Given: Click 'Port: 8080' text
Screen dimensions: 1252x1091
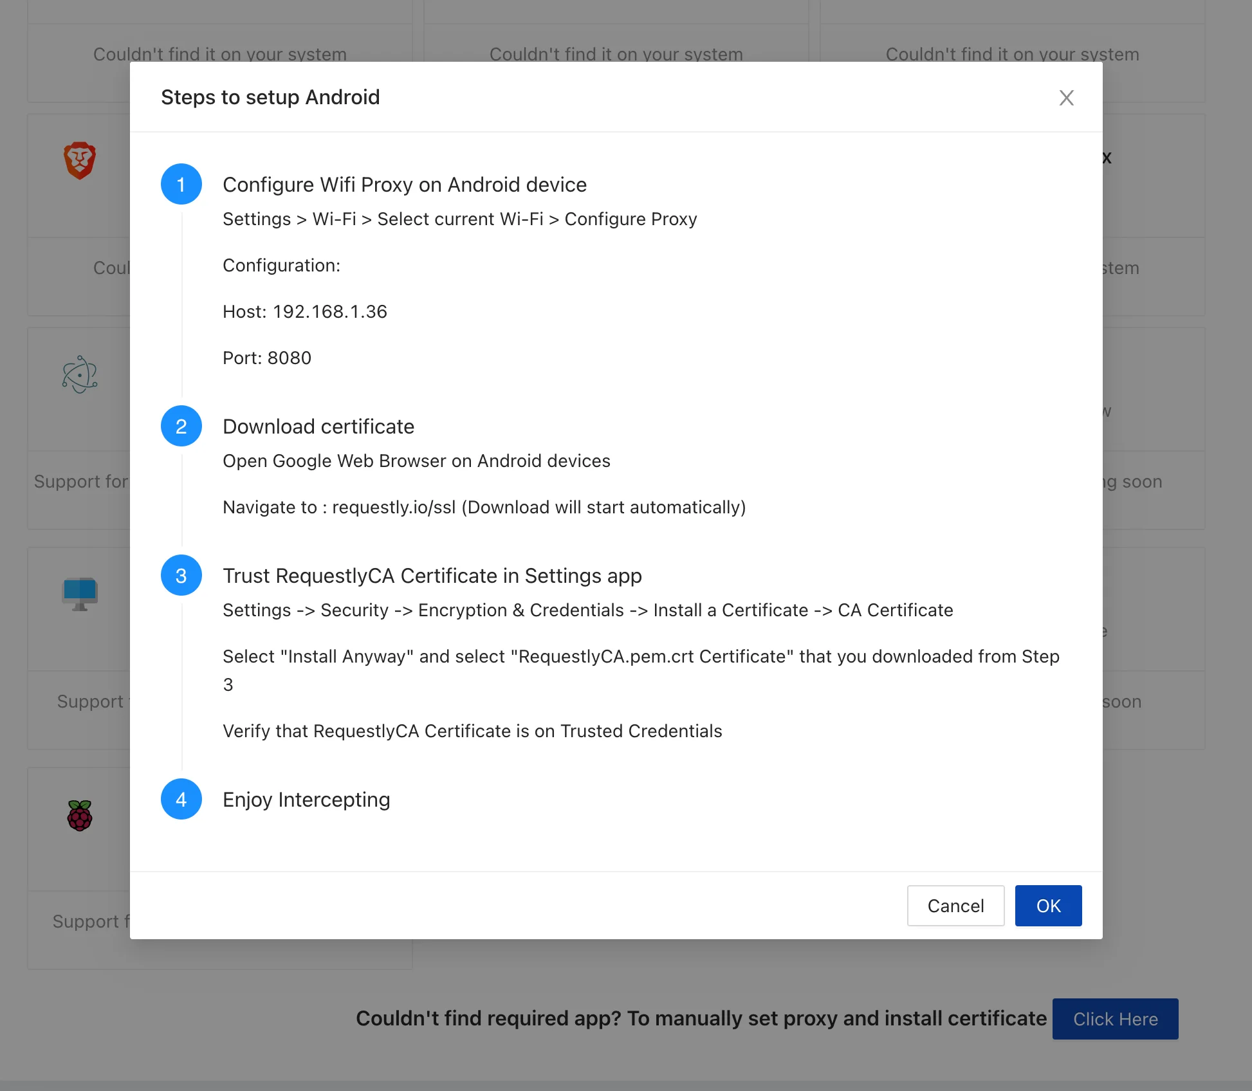Looking at the screenshot, I should coord(267,358).
